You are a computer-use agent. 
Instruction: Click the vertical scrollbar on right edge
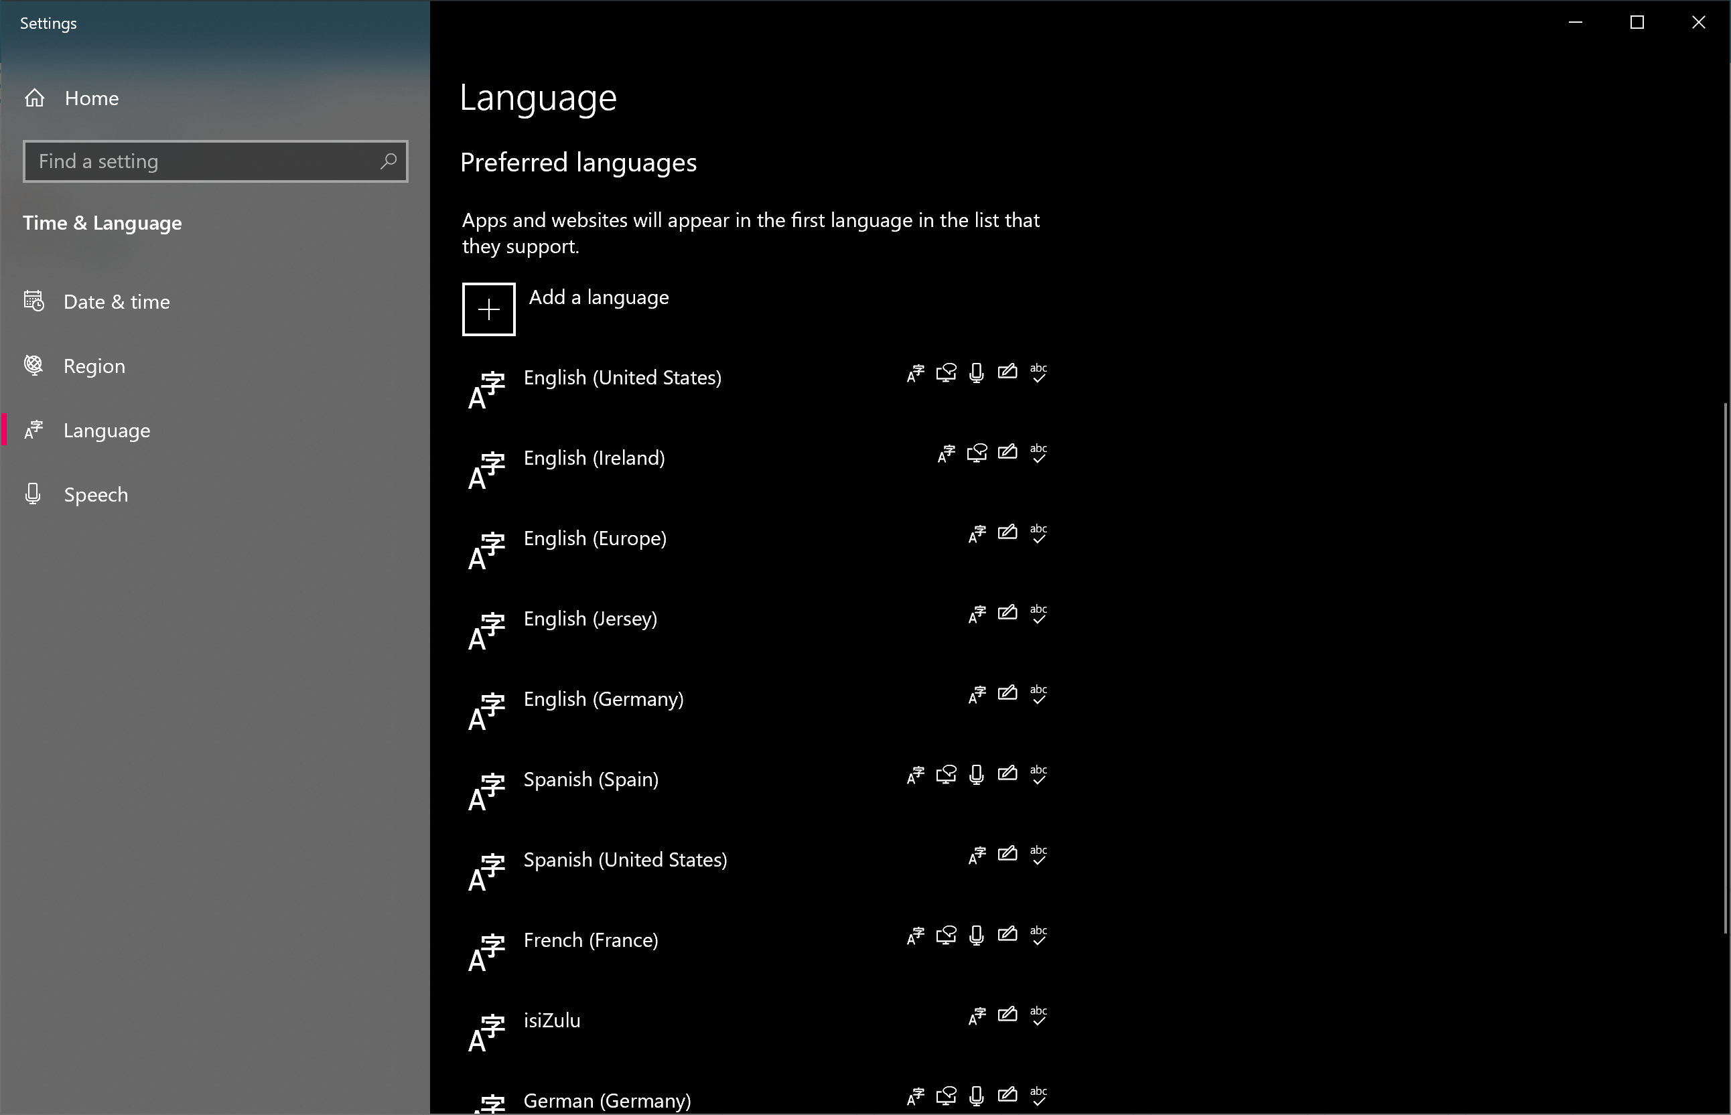point(1726,668)
